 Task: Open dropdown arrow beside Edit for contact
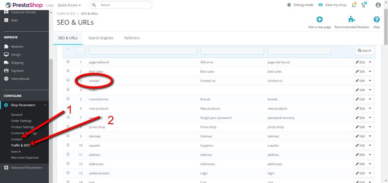click(370, 80)
